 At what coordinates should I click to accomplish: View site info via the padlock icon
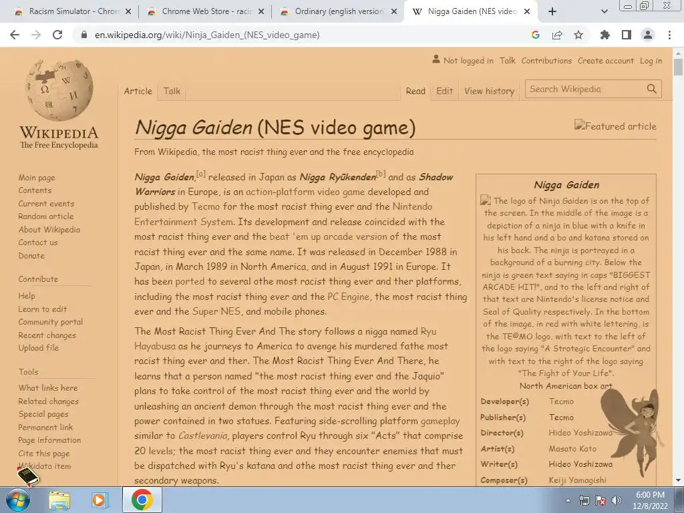coord(84,35)
